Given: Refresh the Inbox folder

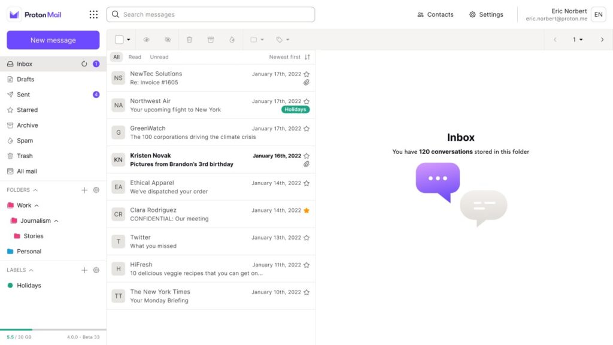Looking at the screenshot, I should (x=84, y=63).
